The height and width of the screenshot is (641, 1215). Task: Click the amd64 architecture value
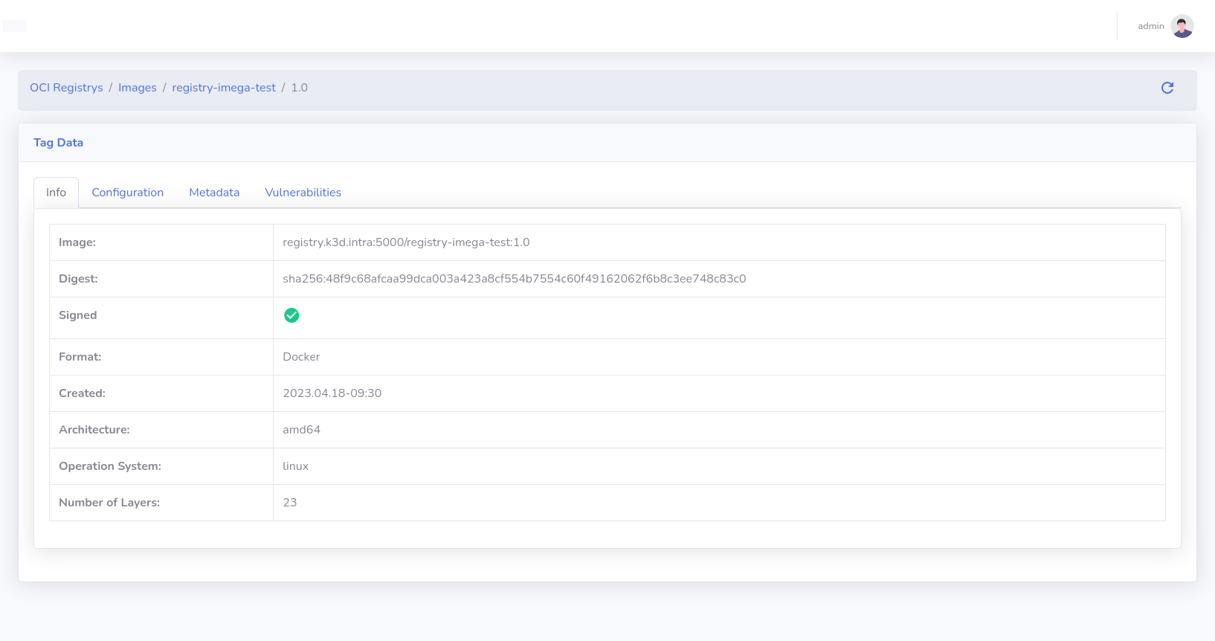pyautogui.click(x=301, y=430)
